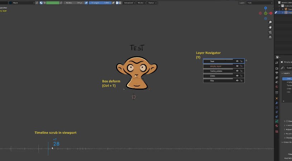Open the active Layer dropdown in header
292x161 pixels.
(260, 3)
